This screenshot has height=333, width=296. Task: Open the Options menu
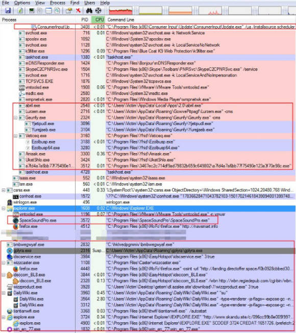[x=22, y=3]
